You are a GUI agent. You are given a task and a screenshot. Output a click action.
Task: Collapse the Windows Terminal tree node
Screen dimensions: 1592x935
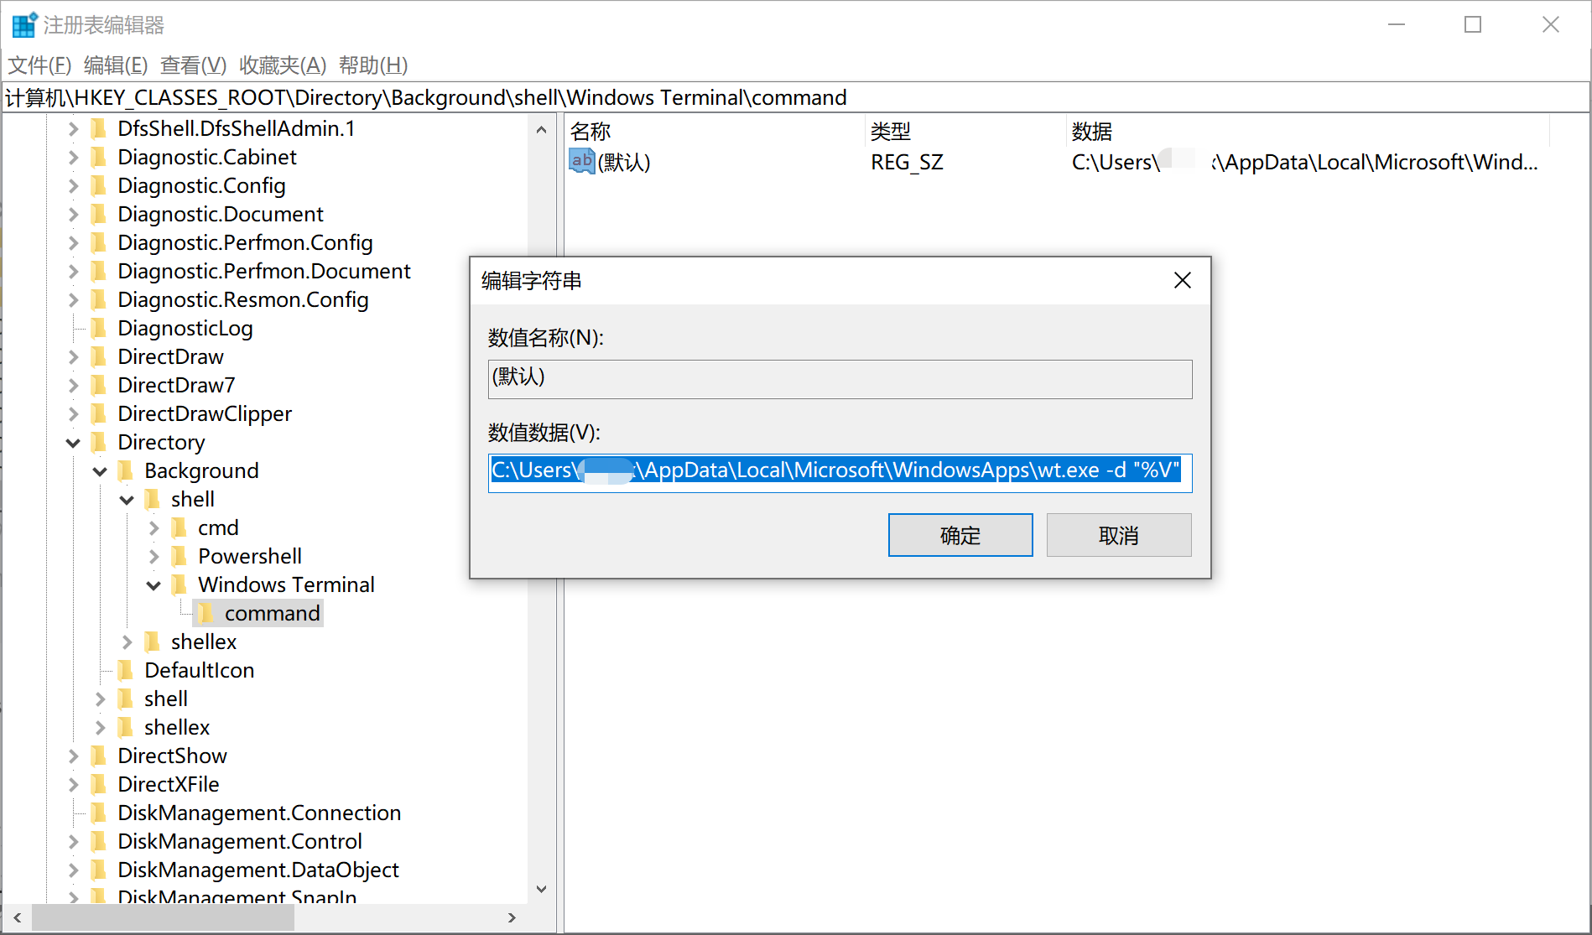[x=153, y=584]
